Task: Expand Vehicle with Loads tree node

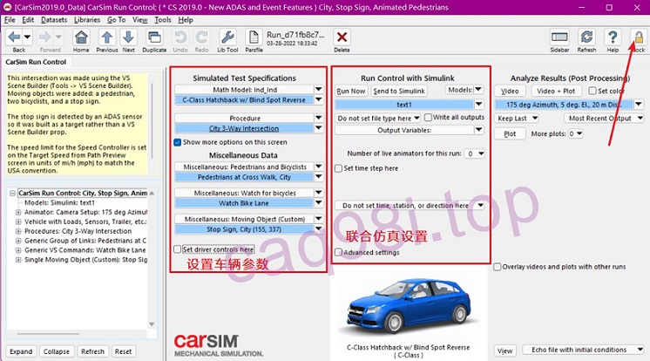Action: pyautogui.click(x=18, y=221)
